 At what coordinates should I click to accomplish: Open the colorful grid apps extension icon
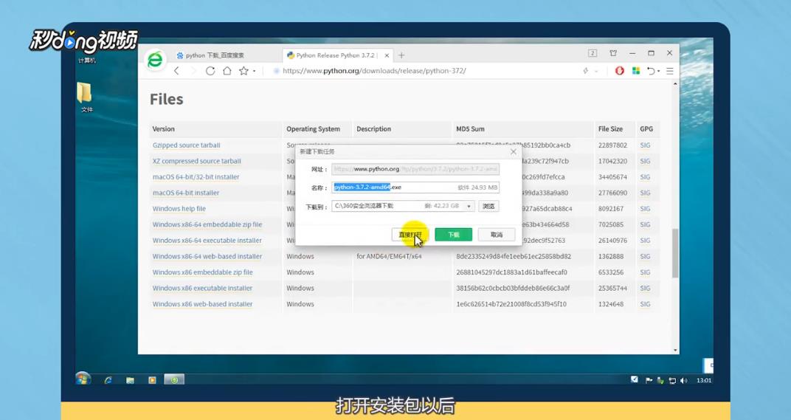[635, 71]
